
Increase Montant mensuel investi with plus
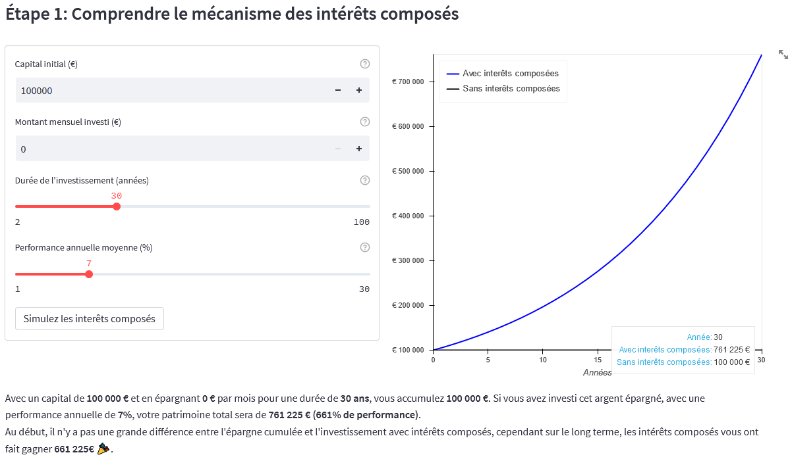coord(359,149)
